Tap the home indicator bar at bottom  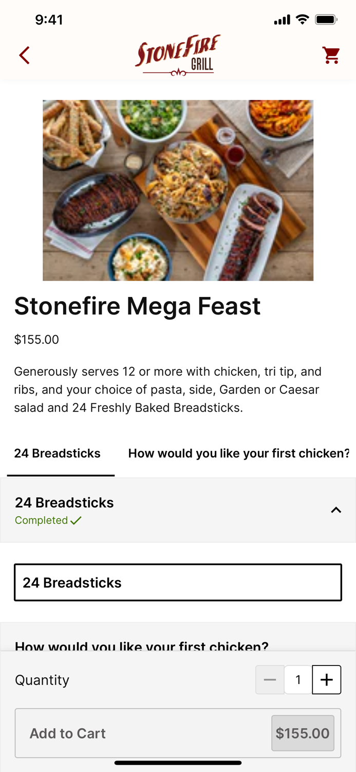178,763
